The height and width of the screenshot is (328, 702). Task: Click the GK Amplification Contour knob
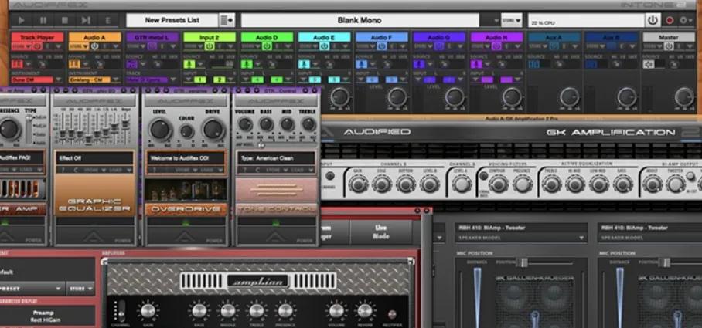499,184
